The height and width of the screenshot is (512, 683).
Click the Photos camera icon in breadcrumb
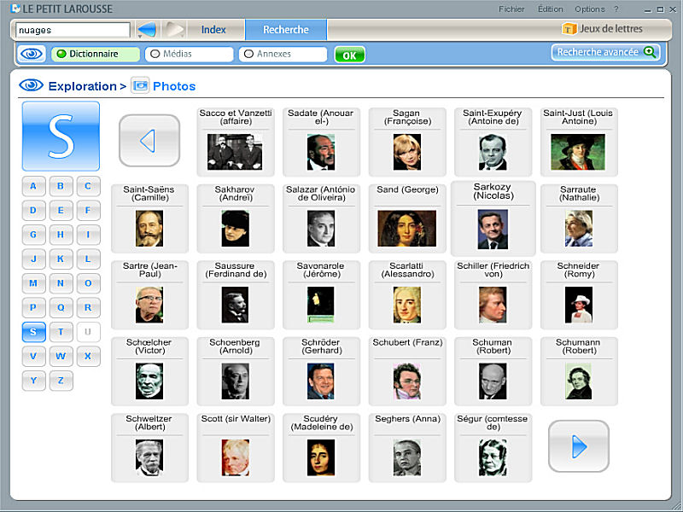pos(140,86)
